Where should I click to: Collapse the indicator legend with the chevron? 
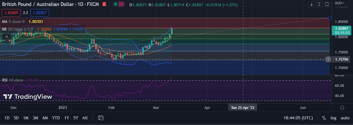(x=7, y=36)
